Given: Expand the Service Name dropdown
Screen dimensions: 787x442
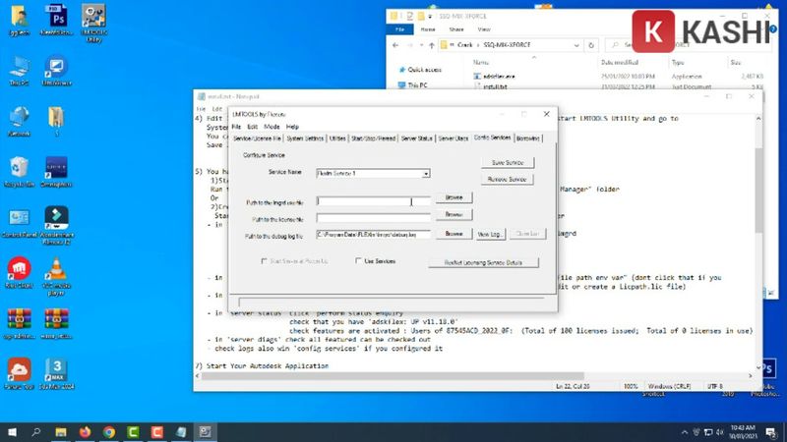Looking at the screenshot, I should (426, 174).
